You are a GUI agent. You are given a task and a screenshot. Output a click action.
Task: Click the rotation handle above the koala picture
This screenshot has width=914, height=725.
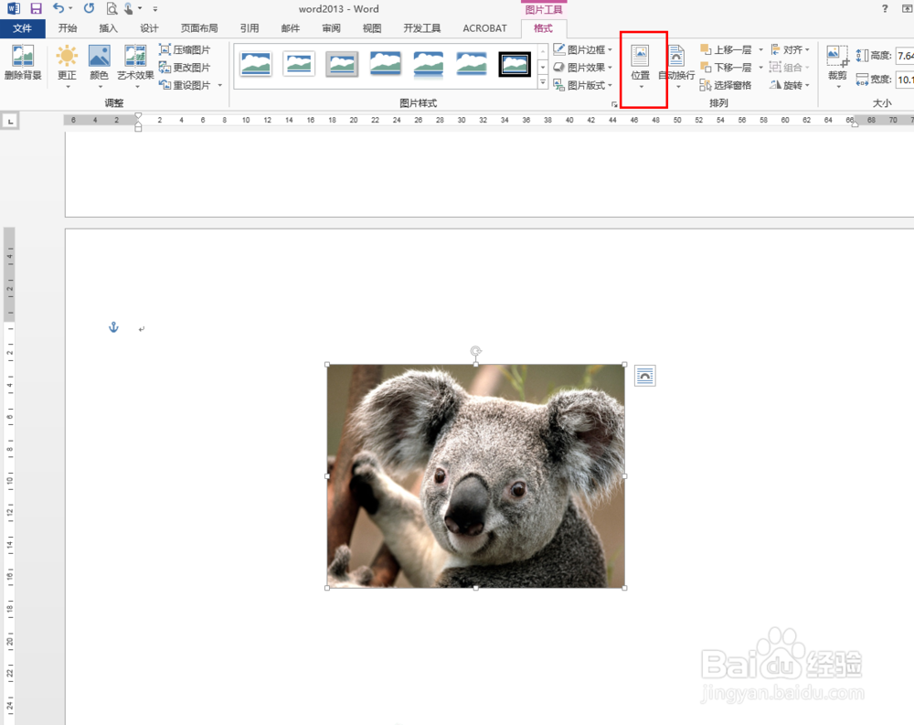pos(475,350)
